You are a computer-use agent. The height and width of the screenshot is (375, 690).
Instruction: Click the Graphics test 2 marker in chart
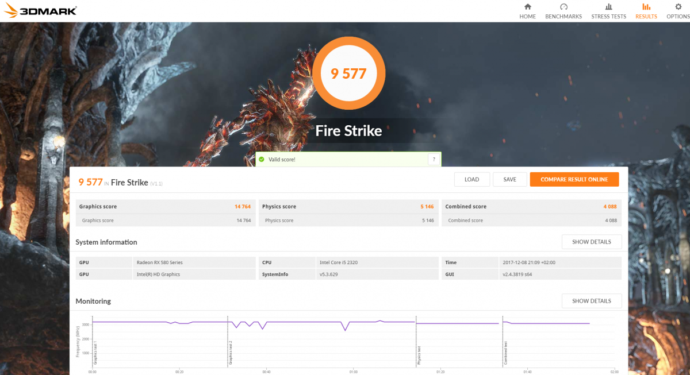pyautogui.click(x=231, y=353)
